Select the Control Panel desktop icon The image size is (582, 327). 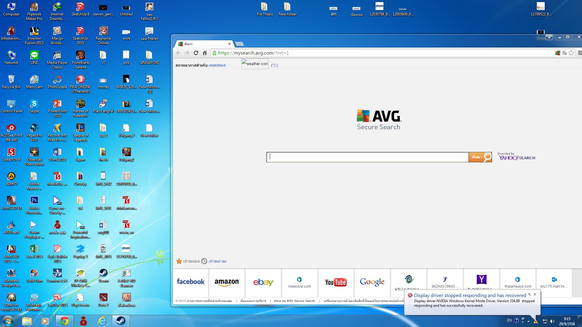point(11,106)
